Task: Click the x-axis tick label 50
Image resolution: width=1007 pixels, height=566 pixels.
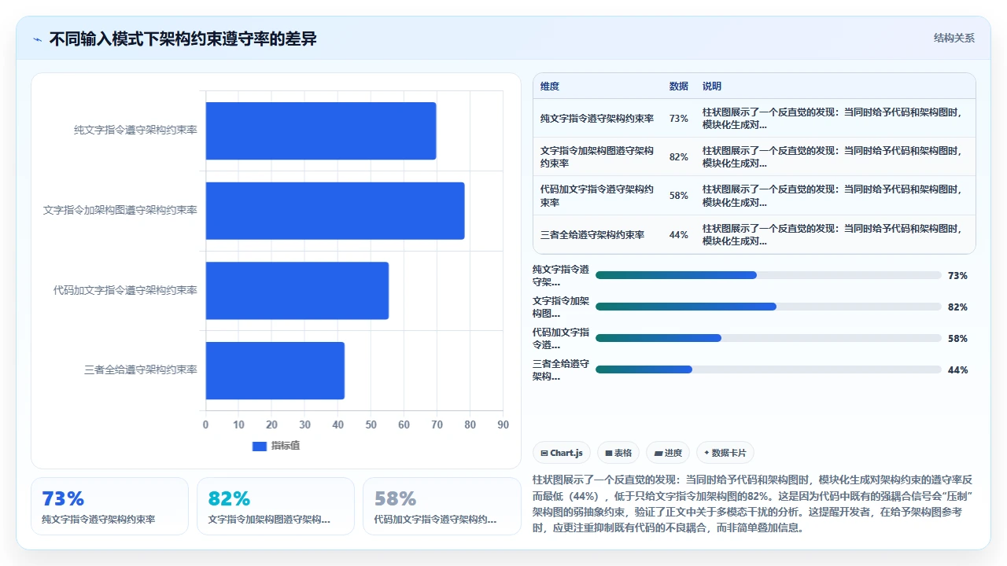Action: point(371,425)
